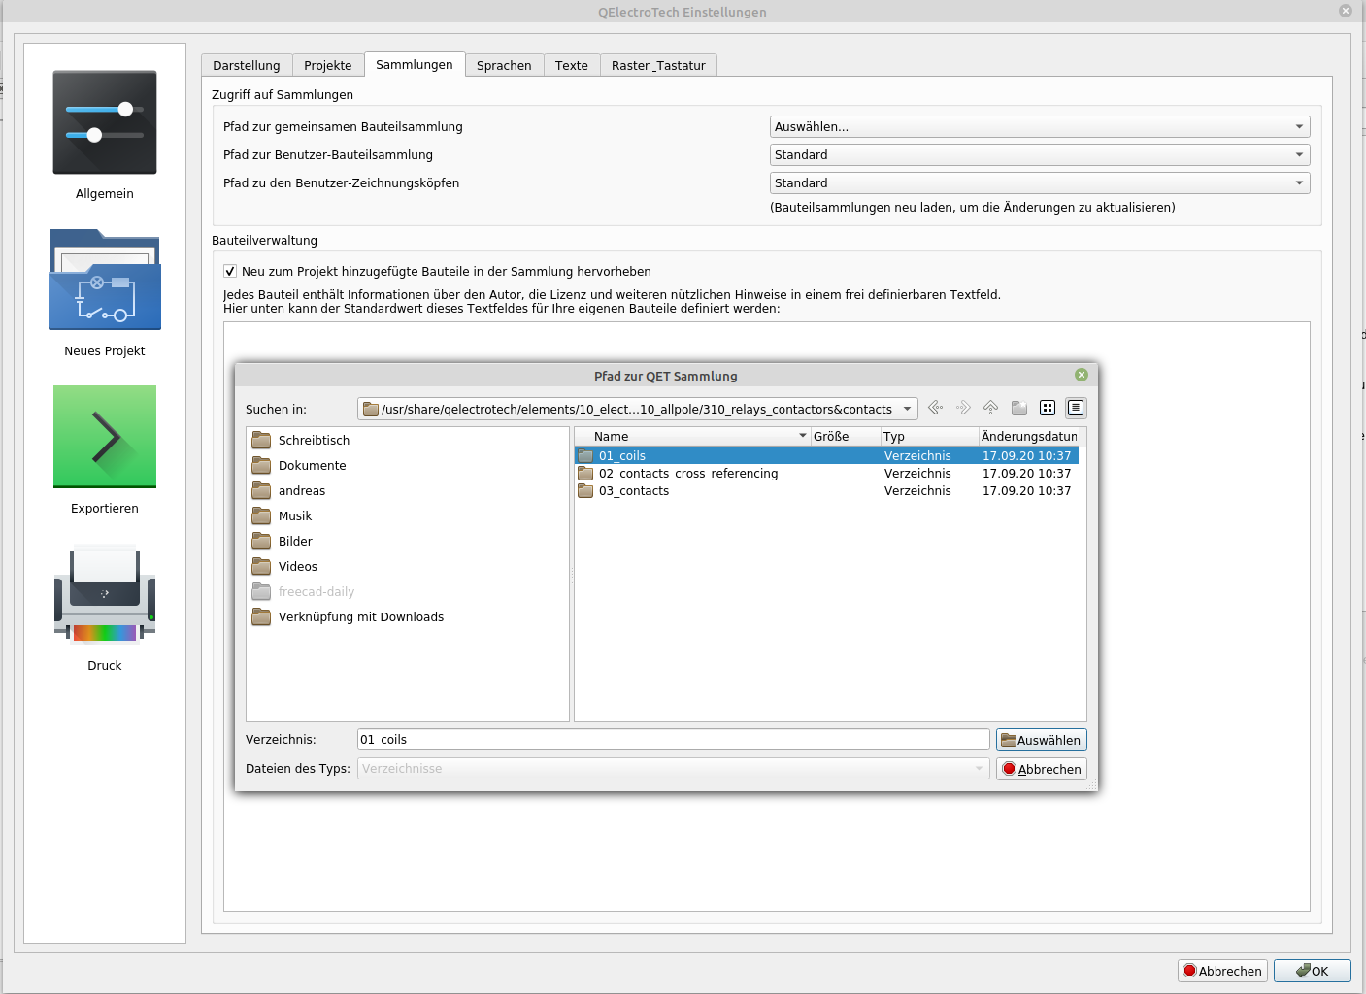Expand the common element collection path dropdown

(1039, 127)
